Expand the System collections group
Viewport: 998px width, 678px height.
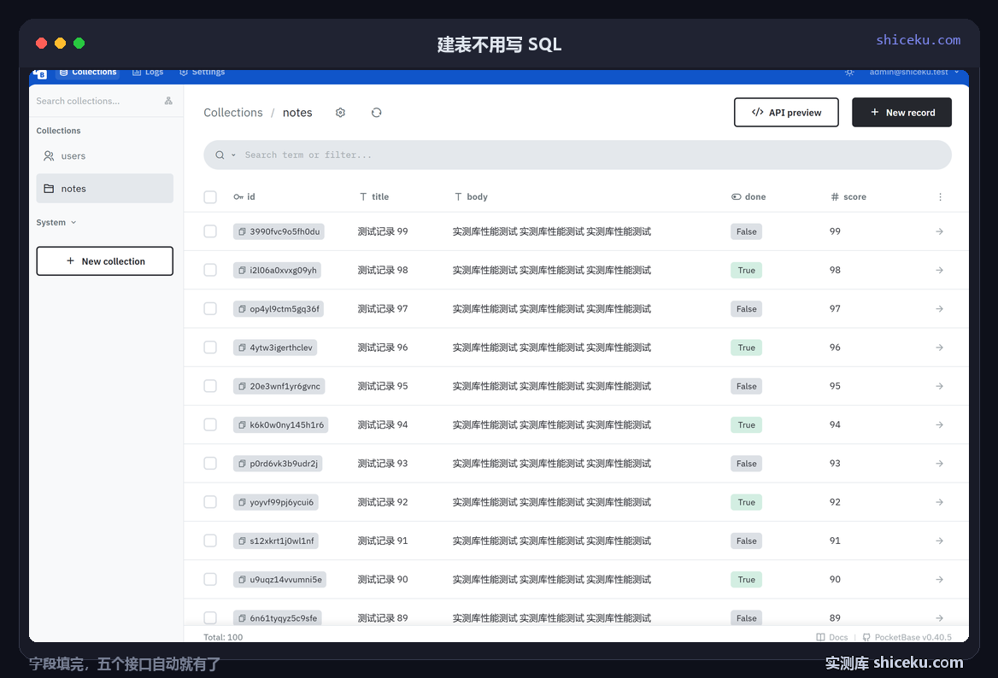pyautogui.click(x=56, y=223)
